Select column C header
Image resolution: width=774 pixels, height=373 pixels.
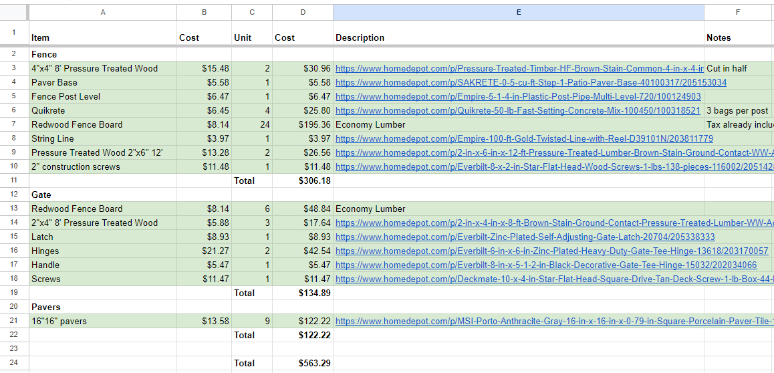(x=251, y=12)
